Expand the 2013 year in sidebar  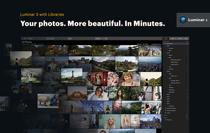(x=166, y=99)
